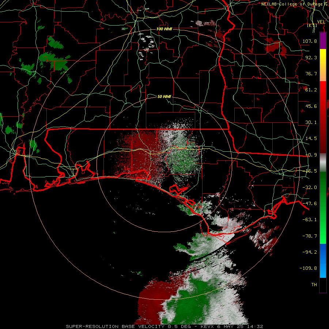Click the 45.6 value on velocity scale
The height and width of the screenshot is (329, 329).
[x=311, y=106]
